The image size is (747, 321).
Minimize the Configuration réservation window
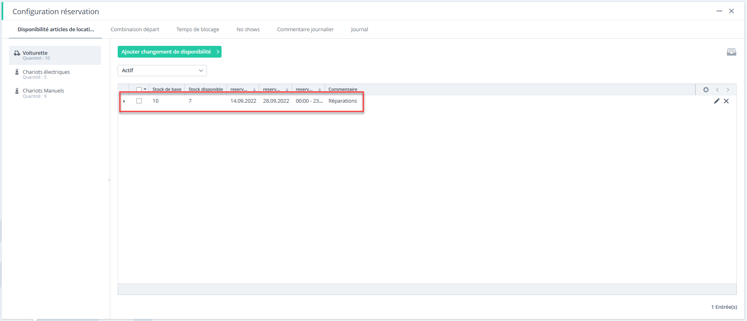tap(719, 11)
